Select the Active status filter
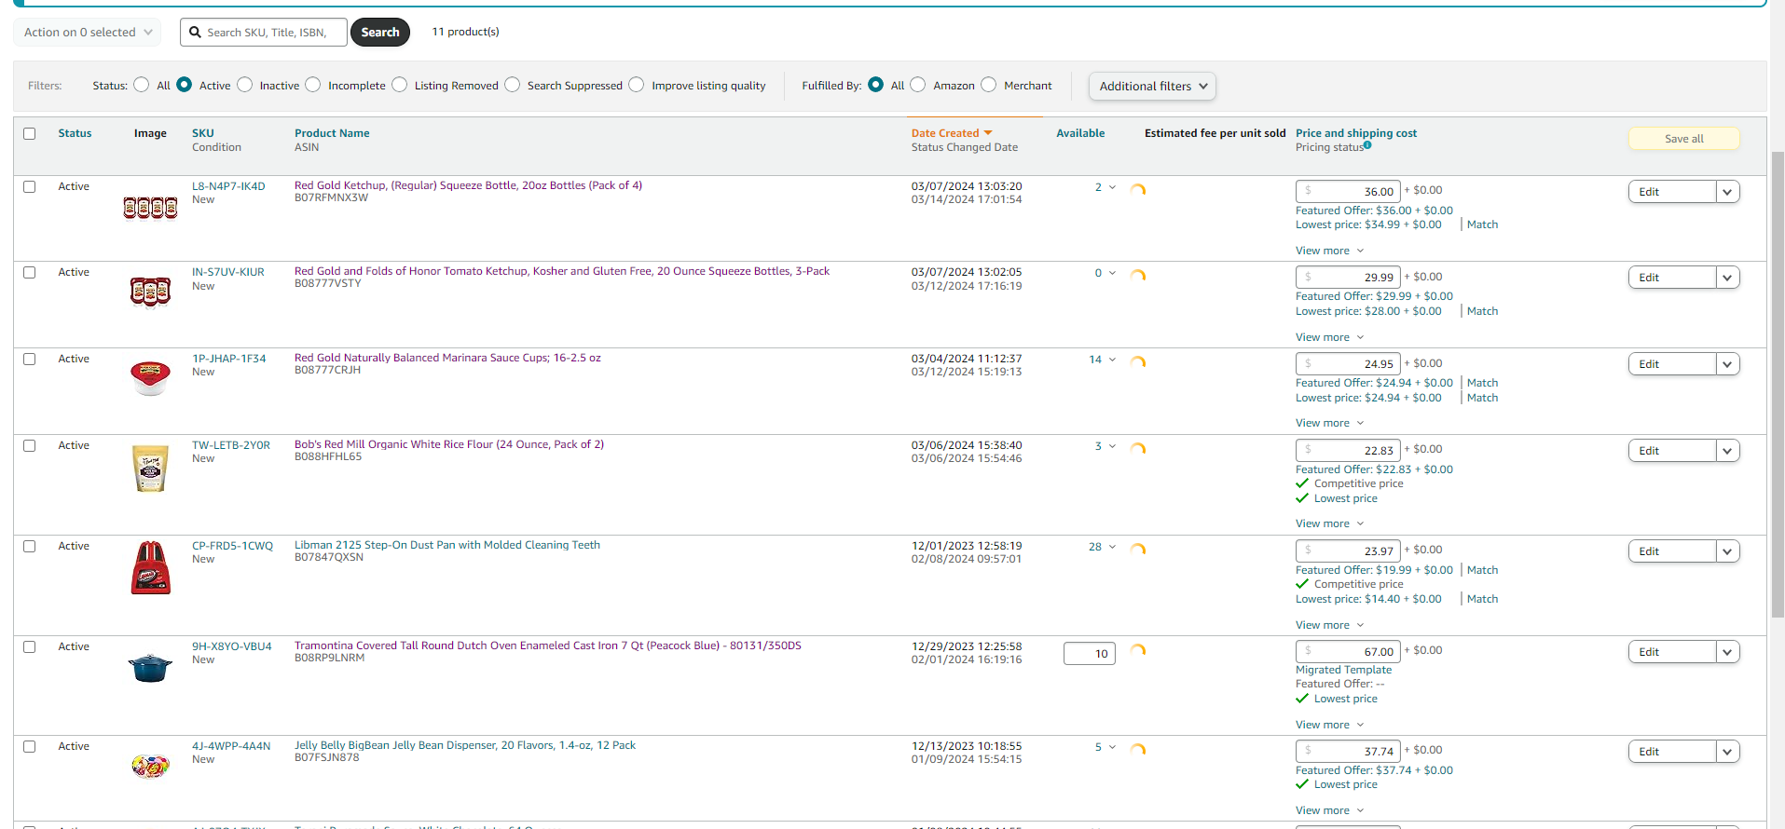The width and height of the screenshot is (1785, 829). click(x=184, y=85)
